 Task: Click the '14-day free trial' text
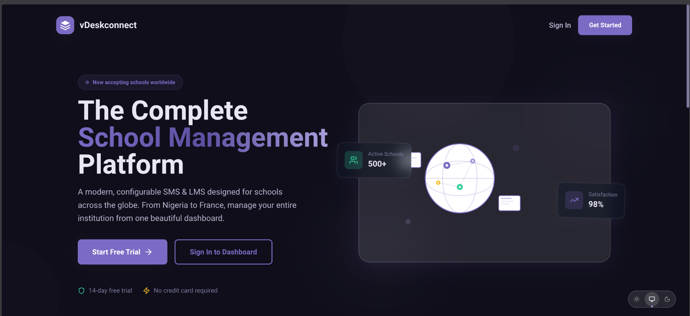(x=110, y=290)
